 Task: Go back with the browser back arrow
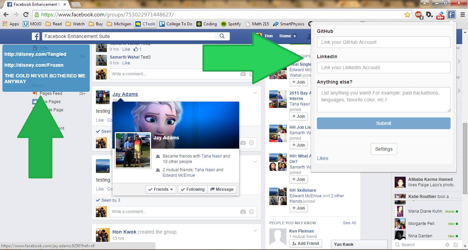pos(6,15)
